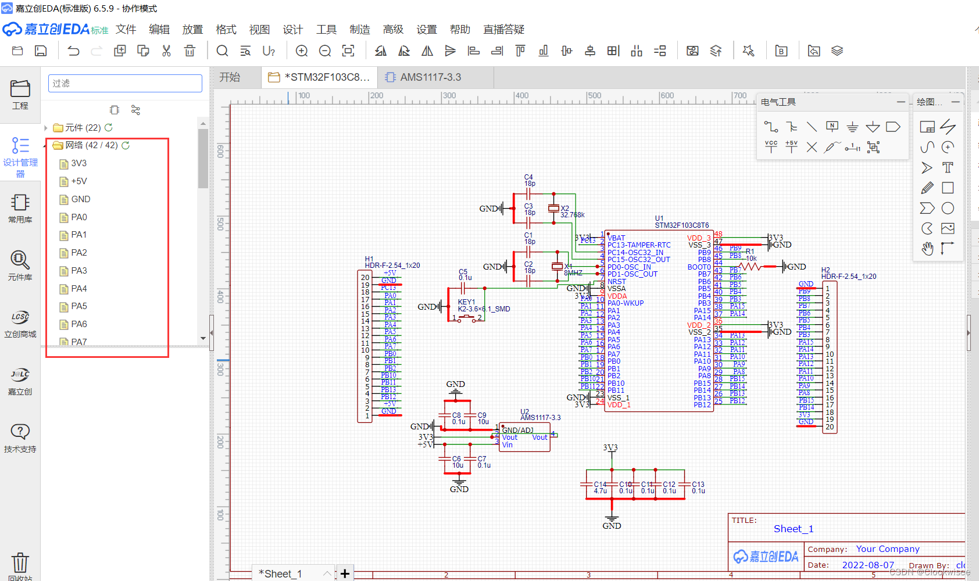Open the 文件 menu
Image resolution: width=979 pixels, height=581 pixels.
pyautogui.click(x=126, y=30)
